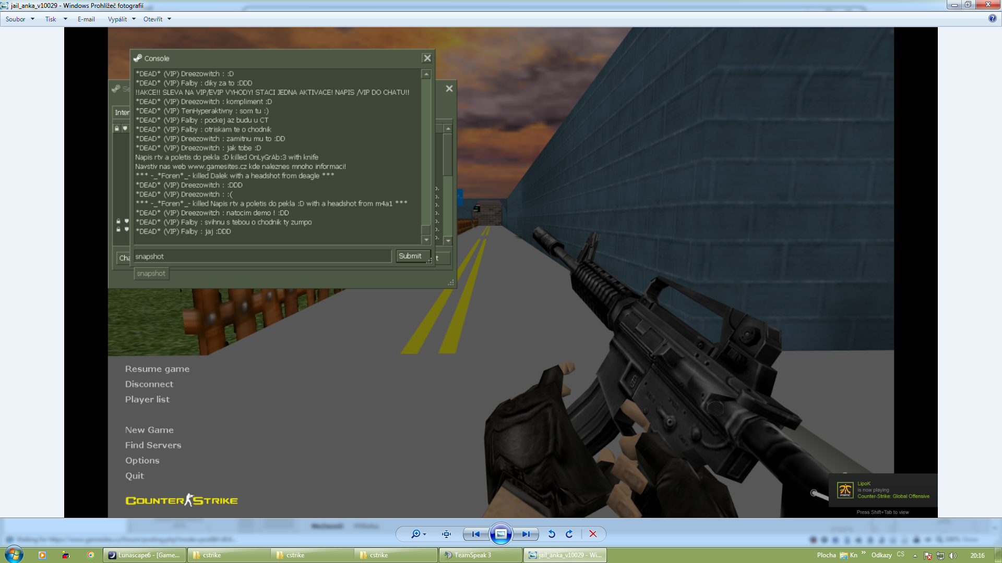
Task: Open the Action Center flag icon
Action: point(928,556)
